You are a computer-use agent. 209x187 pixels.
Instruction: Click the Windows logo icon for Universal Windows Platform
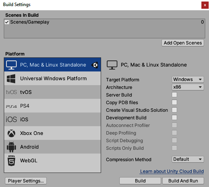[11, 79]
